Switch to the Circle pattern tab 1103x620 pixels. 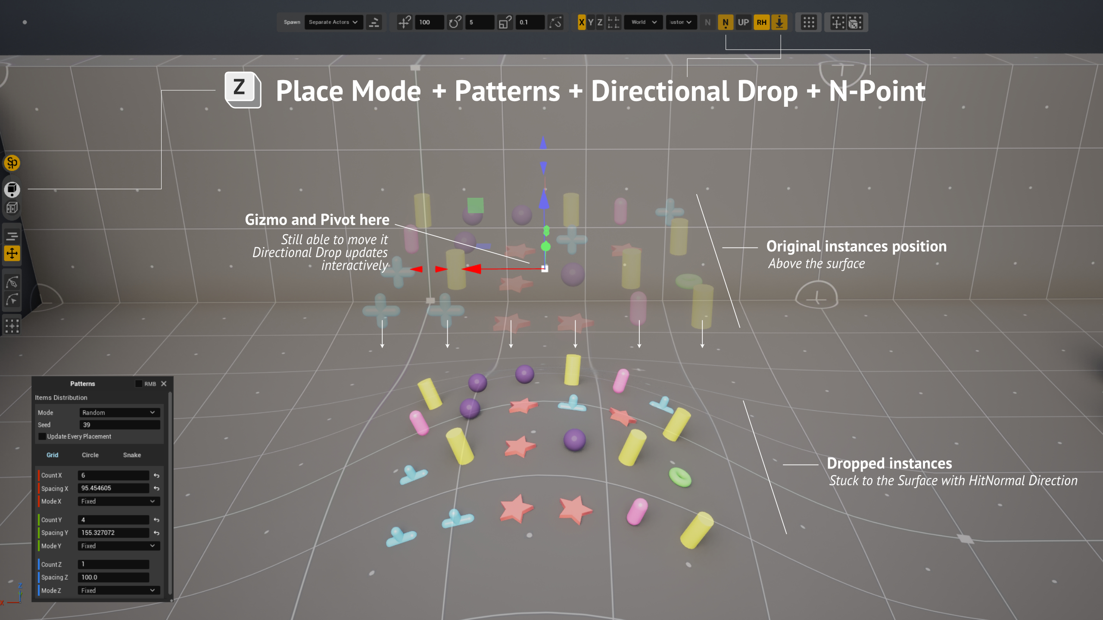click(x=90, y=455)
